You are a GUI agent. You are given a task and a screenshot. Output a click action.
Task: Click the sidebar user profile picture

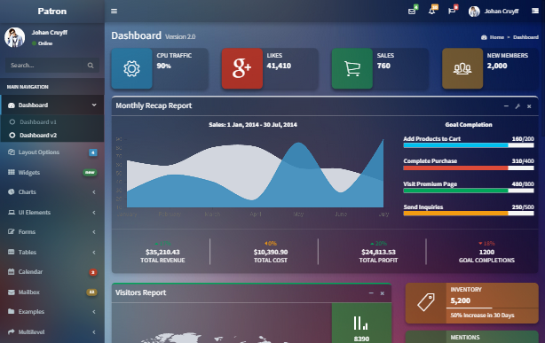coord(14,37)
